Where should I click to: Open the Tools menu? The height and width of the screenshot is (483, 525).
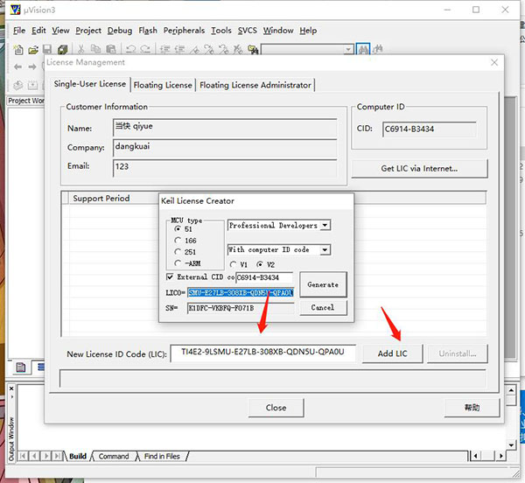click(221, 31)
